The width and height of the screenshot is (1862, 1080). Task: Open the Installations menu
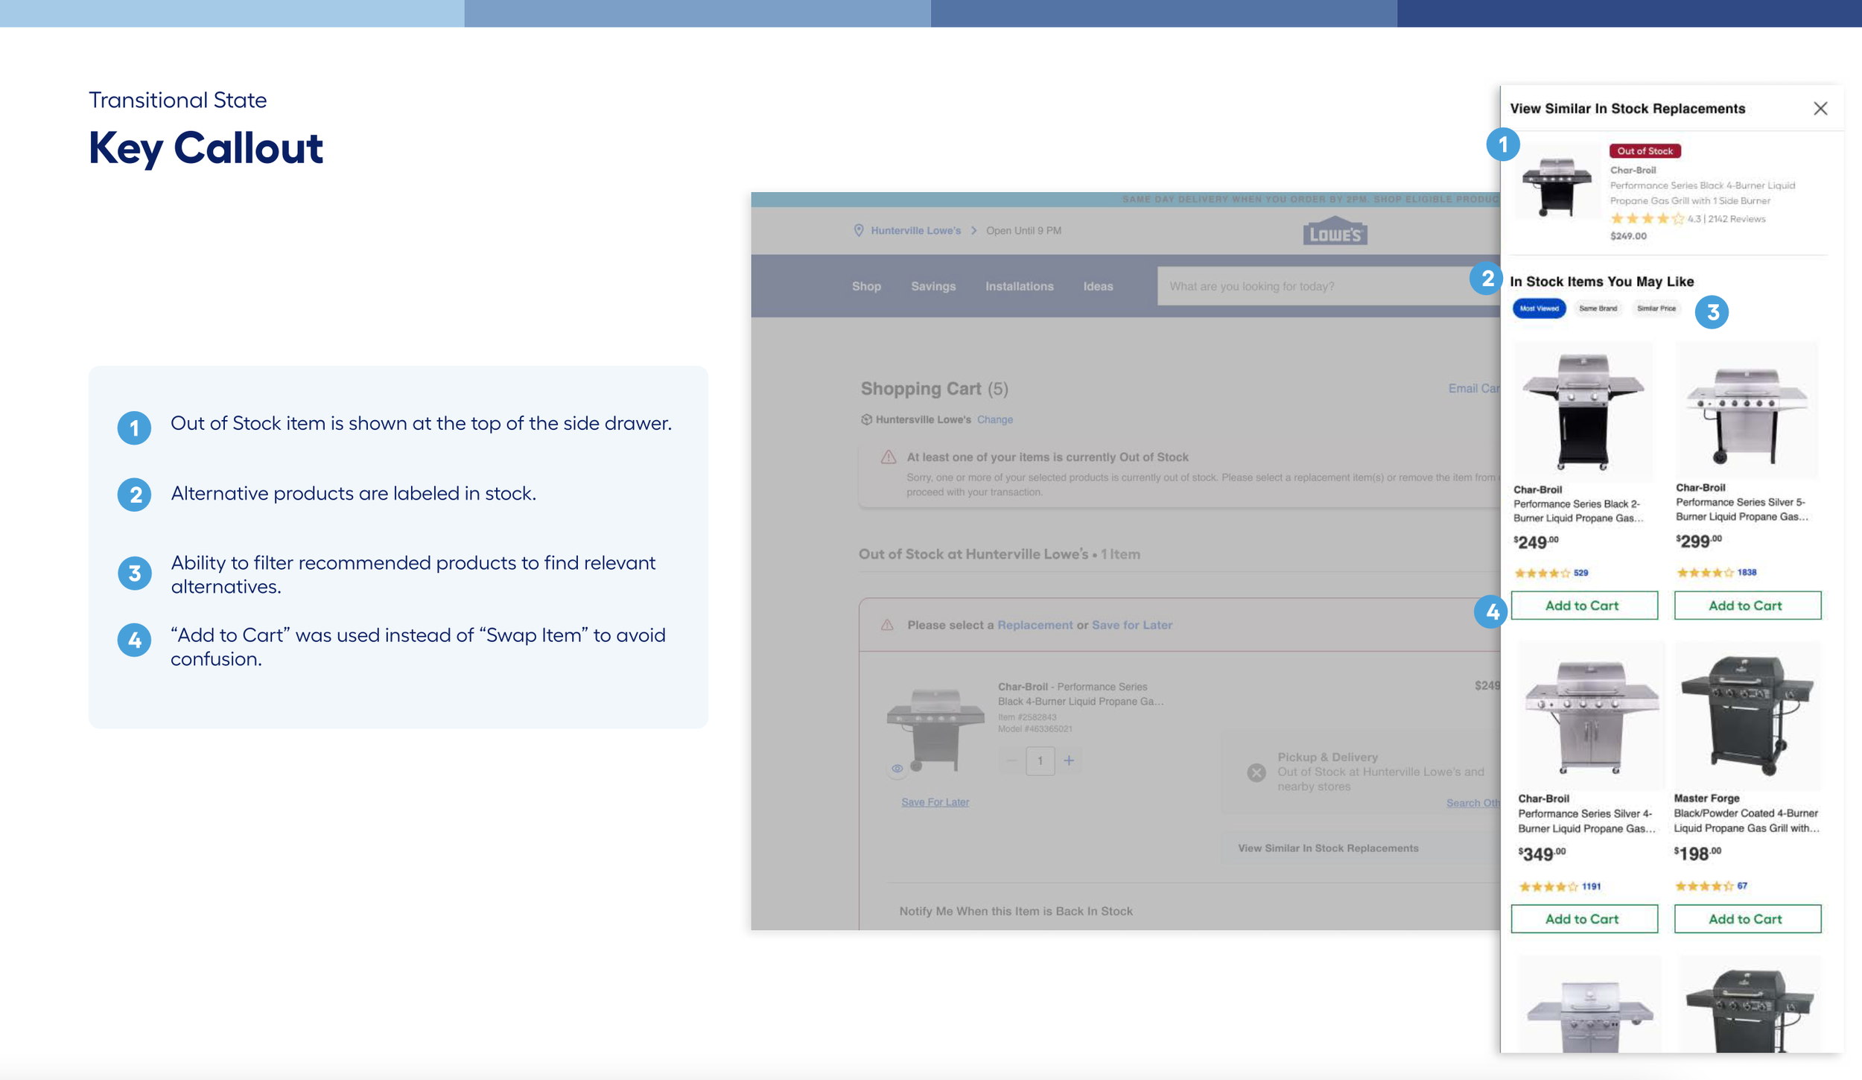[x=1019, y=286]
